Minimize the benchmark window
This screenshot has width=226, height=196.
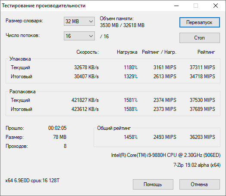(x=176, y=6)
